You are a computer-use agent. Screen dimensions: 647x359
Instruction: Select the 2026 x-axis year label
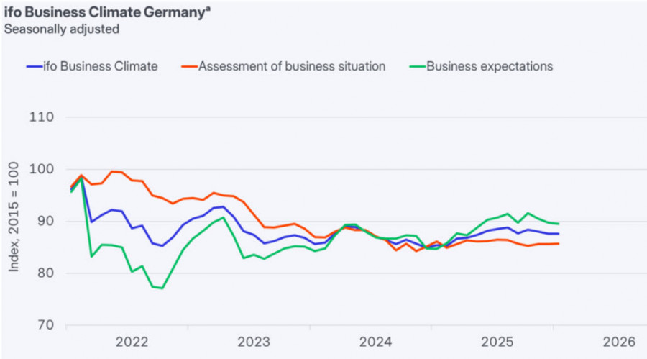point(619,341)
